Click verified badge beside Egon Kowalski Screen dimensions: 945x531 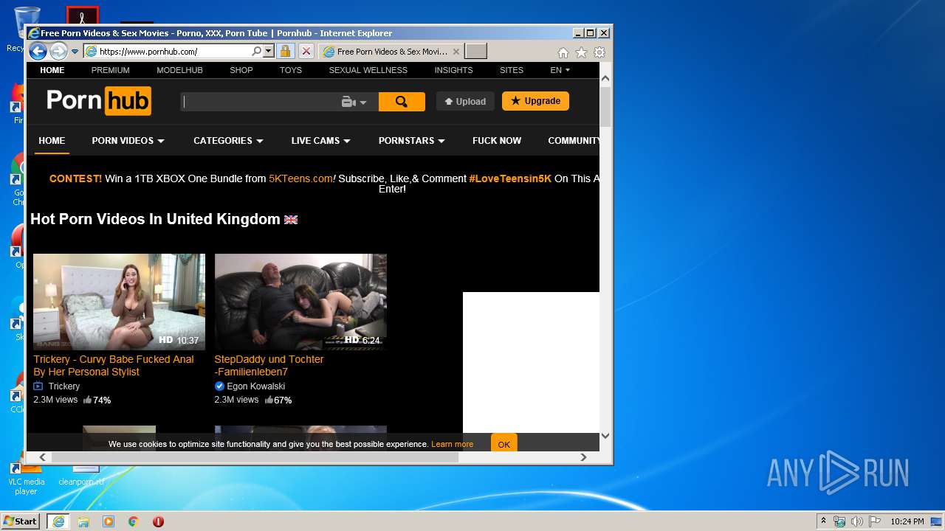(x=219, y=386)
